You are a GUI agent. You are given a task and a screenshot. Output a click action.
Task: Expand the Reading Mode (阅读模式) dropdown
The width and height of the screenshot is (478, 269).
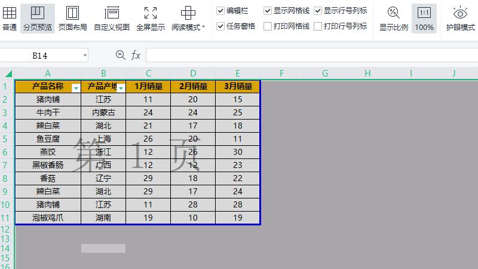(x=203, y=27)
